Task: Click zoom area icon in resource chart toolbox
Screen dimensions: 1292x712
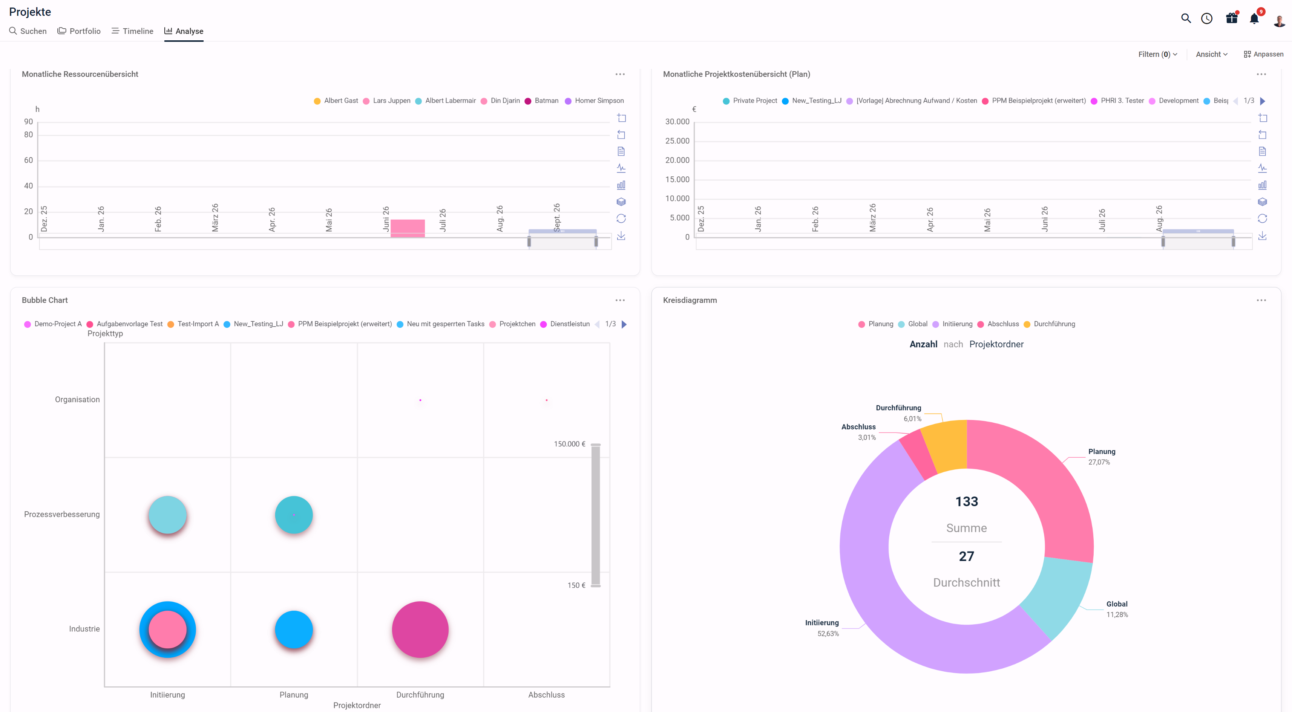Action: (621, 118)
